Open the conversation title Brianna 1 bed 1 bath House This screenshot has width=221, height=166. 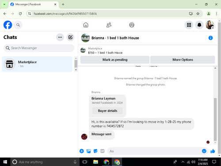tap(115, 38)
